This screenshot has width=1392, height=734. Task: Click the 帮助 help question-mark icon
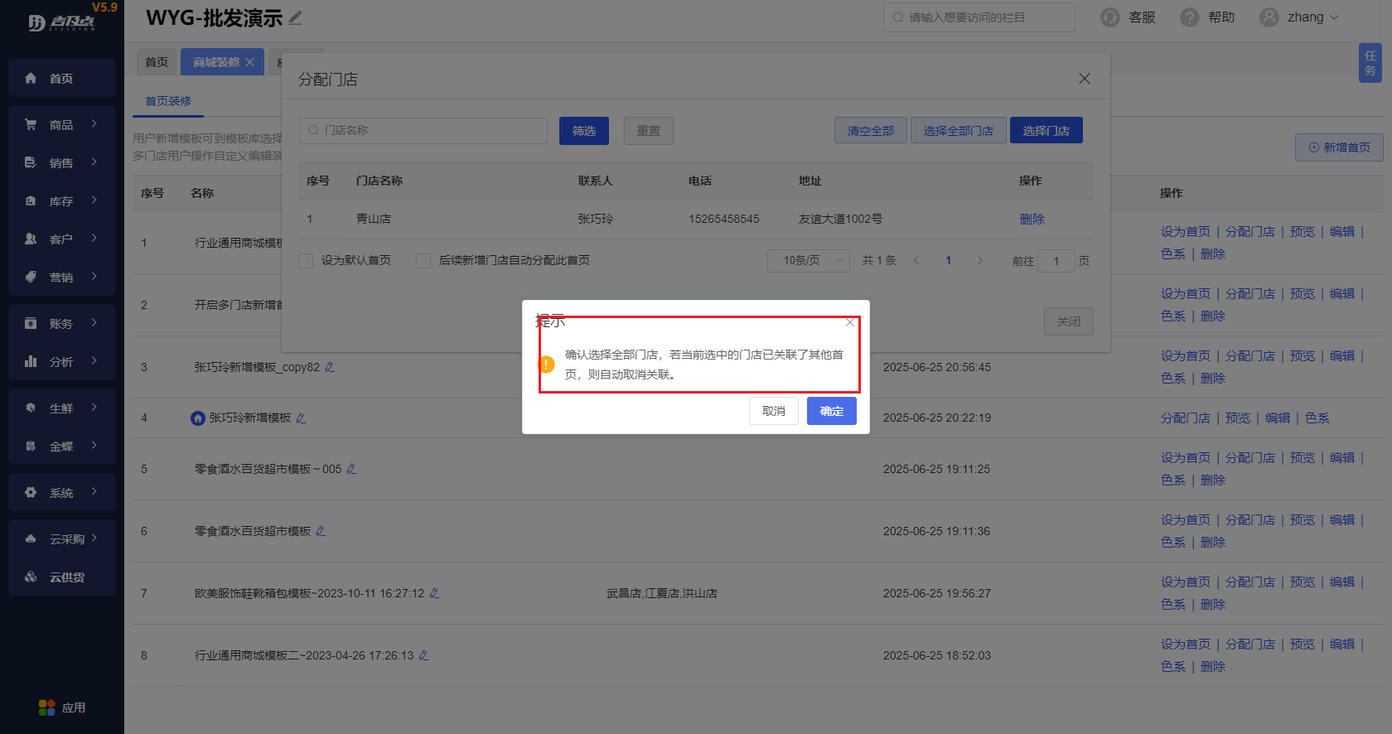point(1189,17)
